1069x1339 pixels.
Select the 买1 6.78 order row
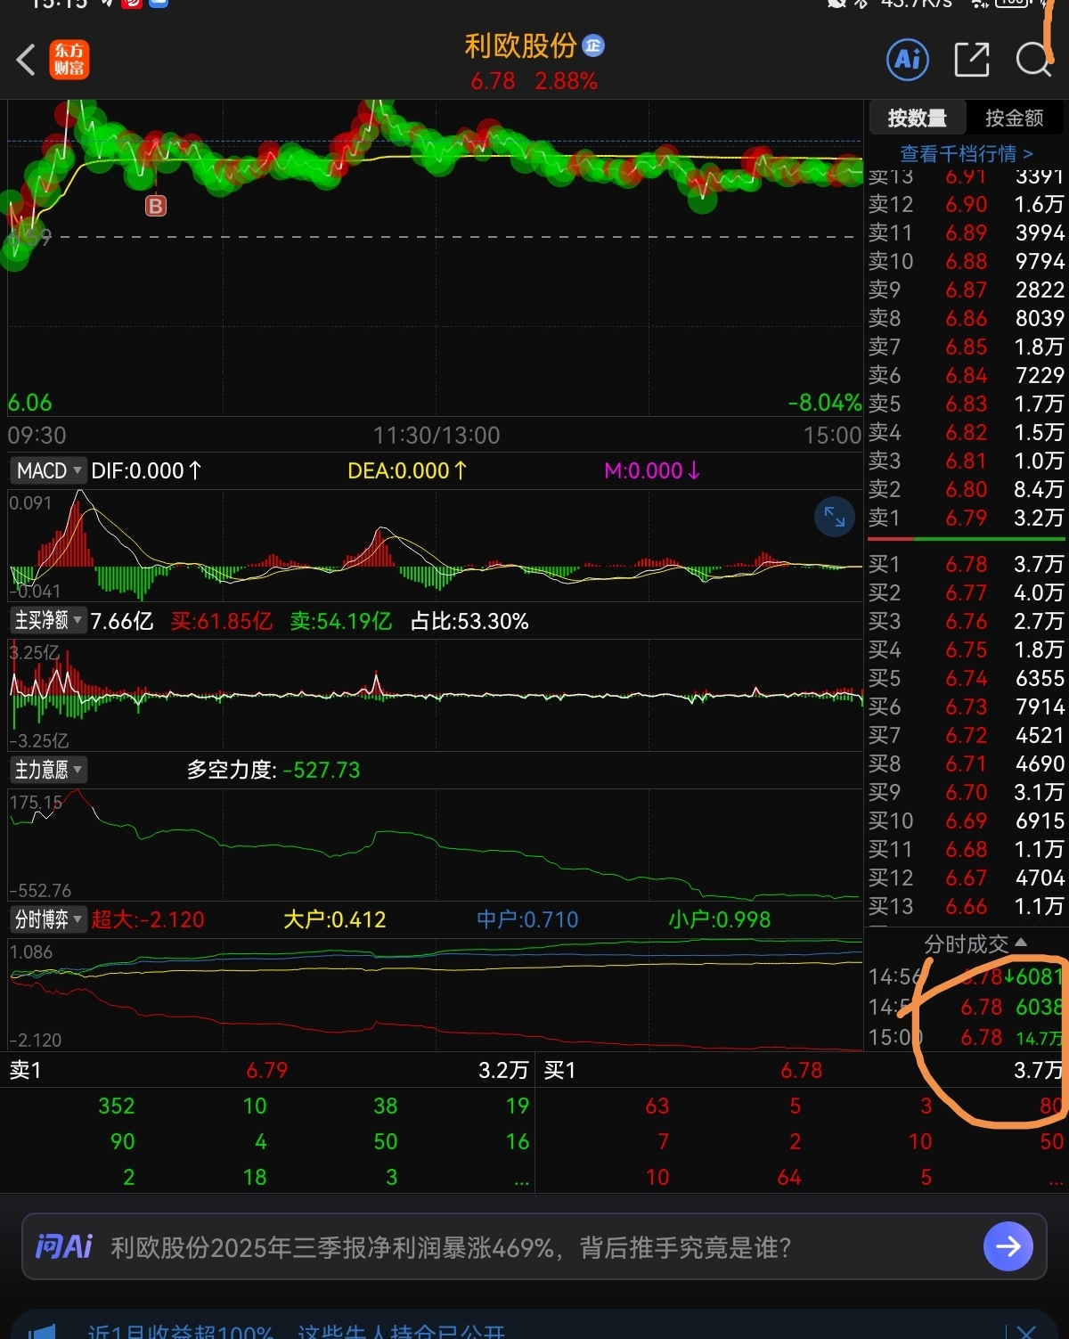tap(967, 564)
